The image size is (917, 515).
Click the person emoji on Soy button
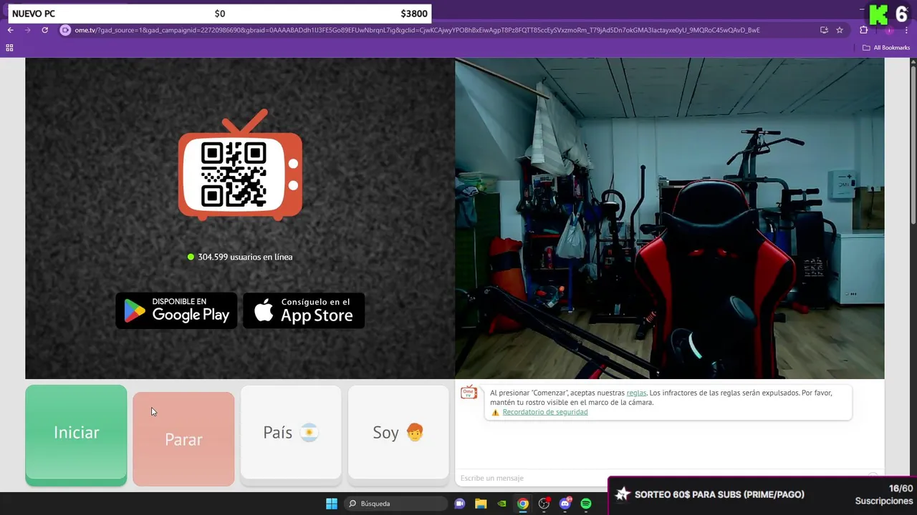pos(415,432)
